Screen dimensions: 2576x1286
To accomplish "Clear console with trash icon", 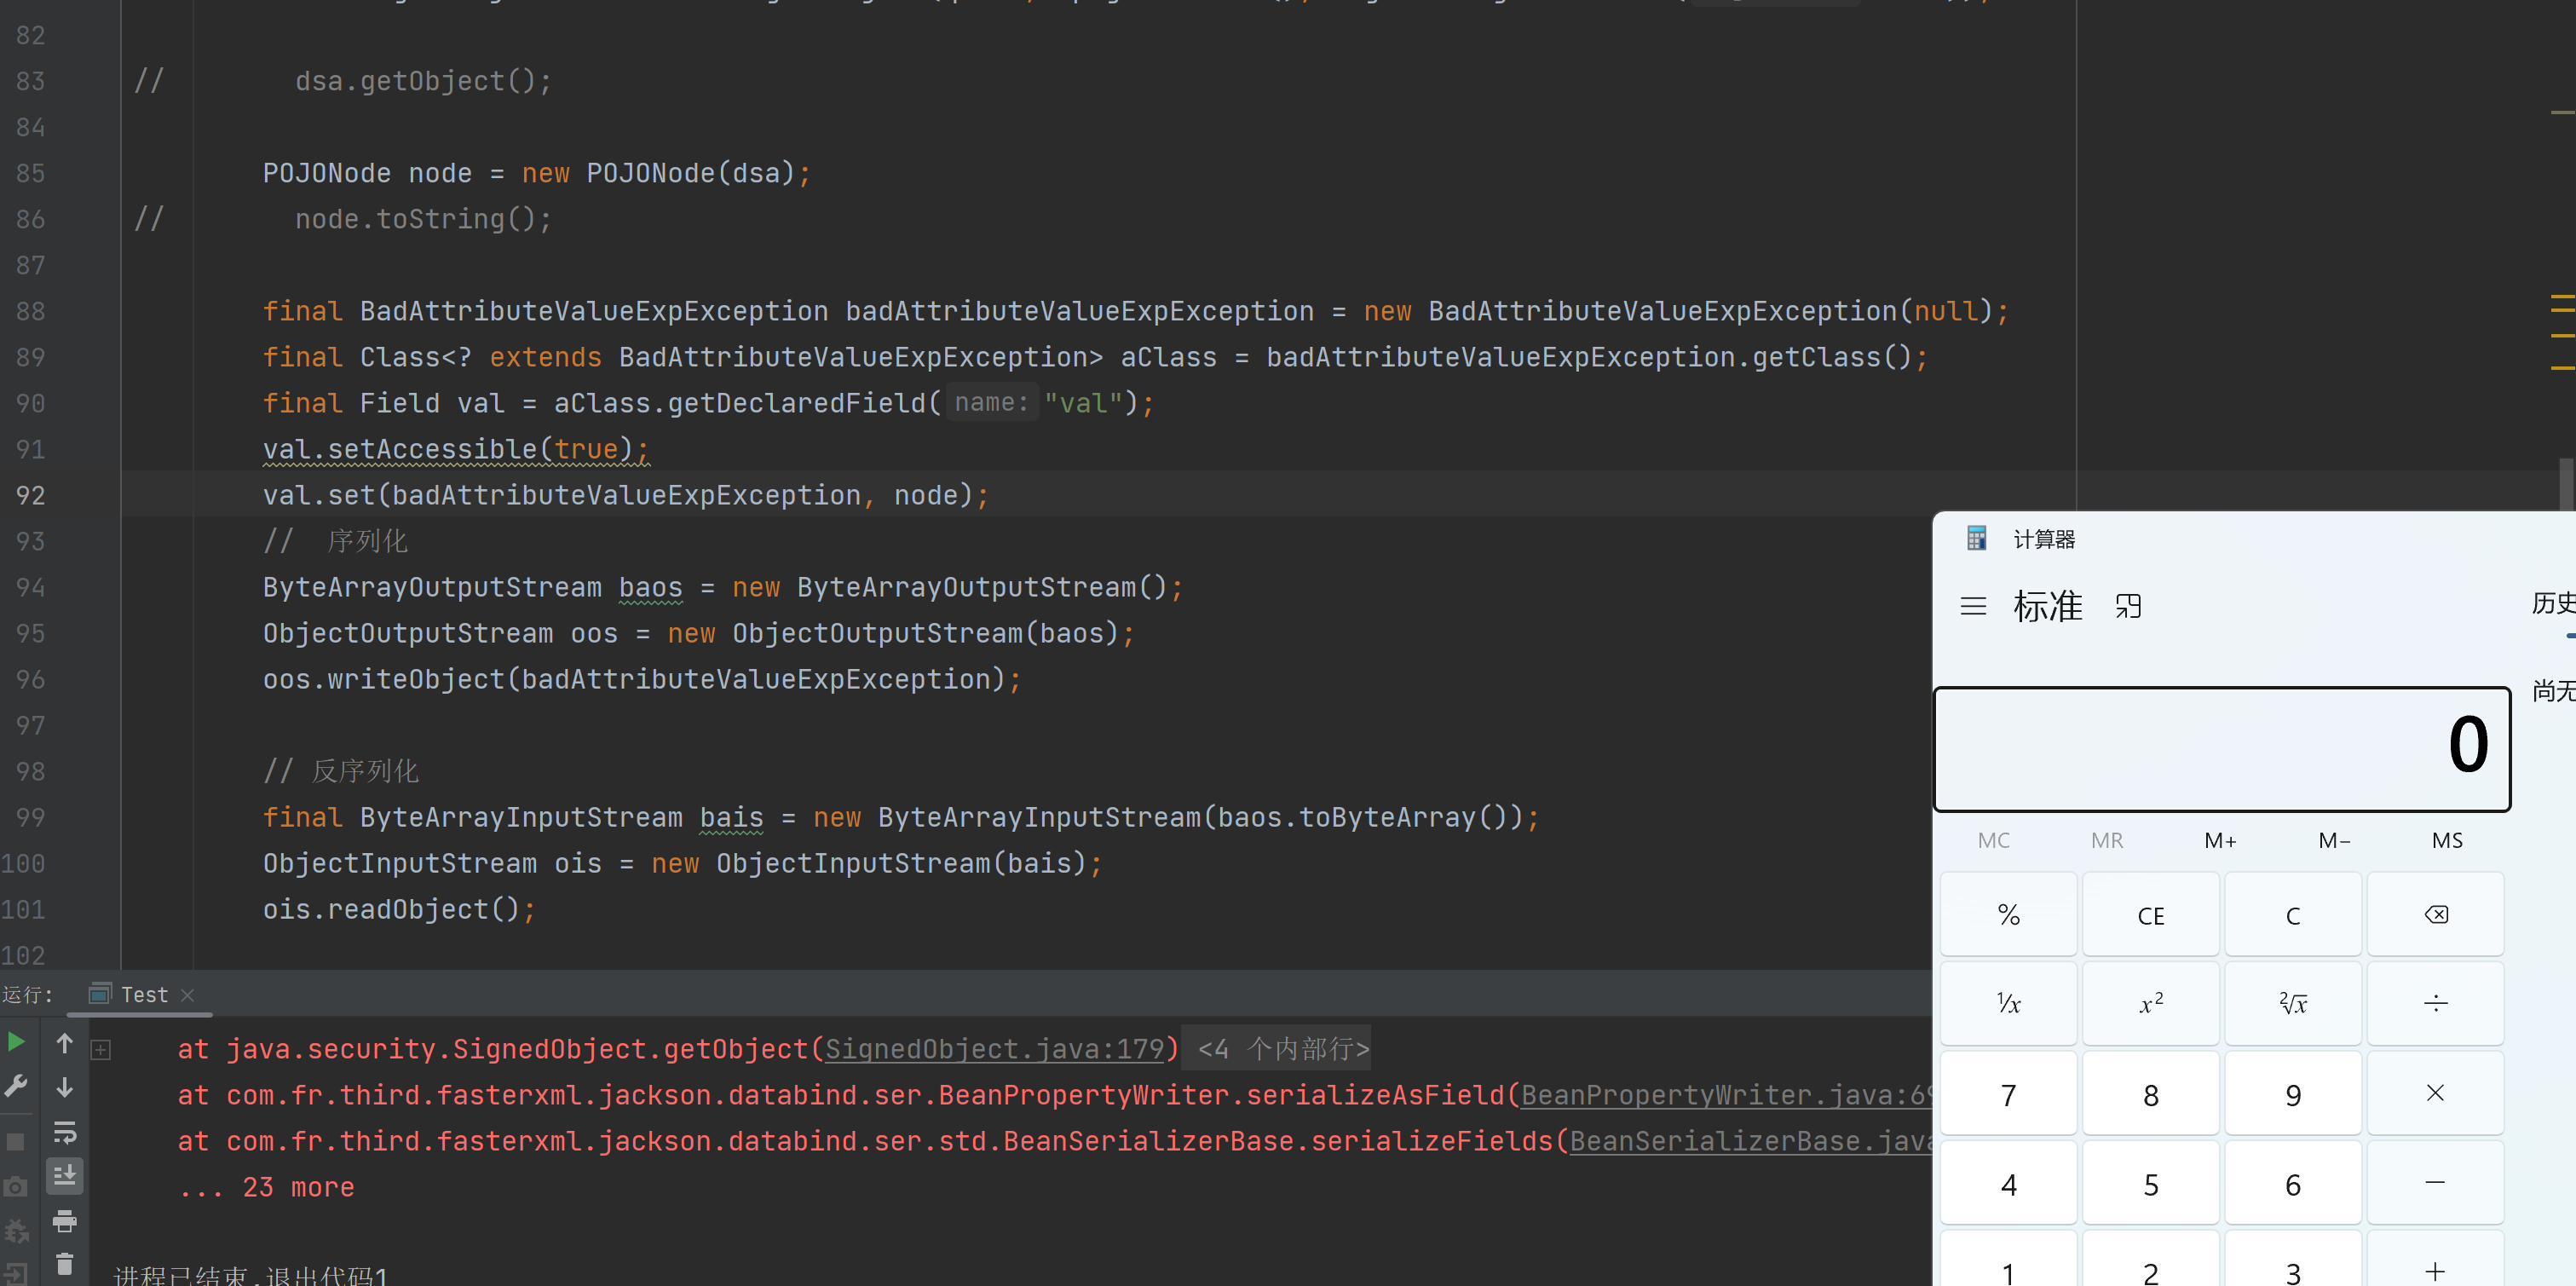I will (65, 1264).
